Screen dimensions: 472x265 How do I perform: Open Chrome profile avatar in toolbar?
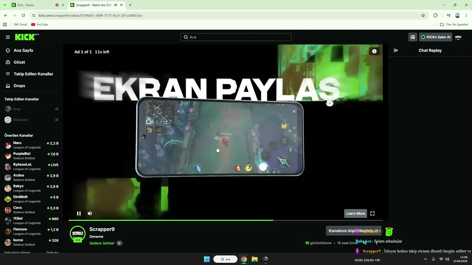pyautogui.click(x=458, y=15)
